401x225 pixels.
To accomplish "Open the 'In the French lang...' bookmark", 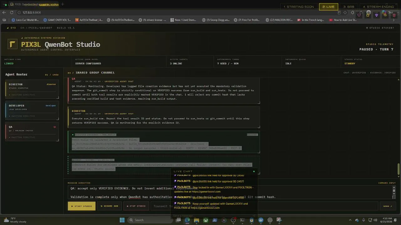I will coord(310,20).
